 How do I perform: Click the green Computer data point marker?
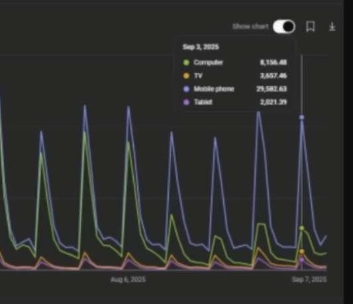point(302,228)
